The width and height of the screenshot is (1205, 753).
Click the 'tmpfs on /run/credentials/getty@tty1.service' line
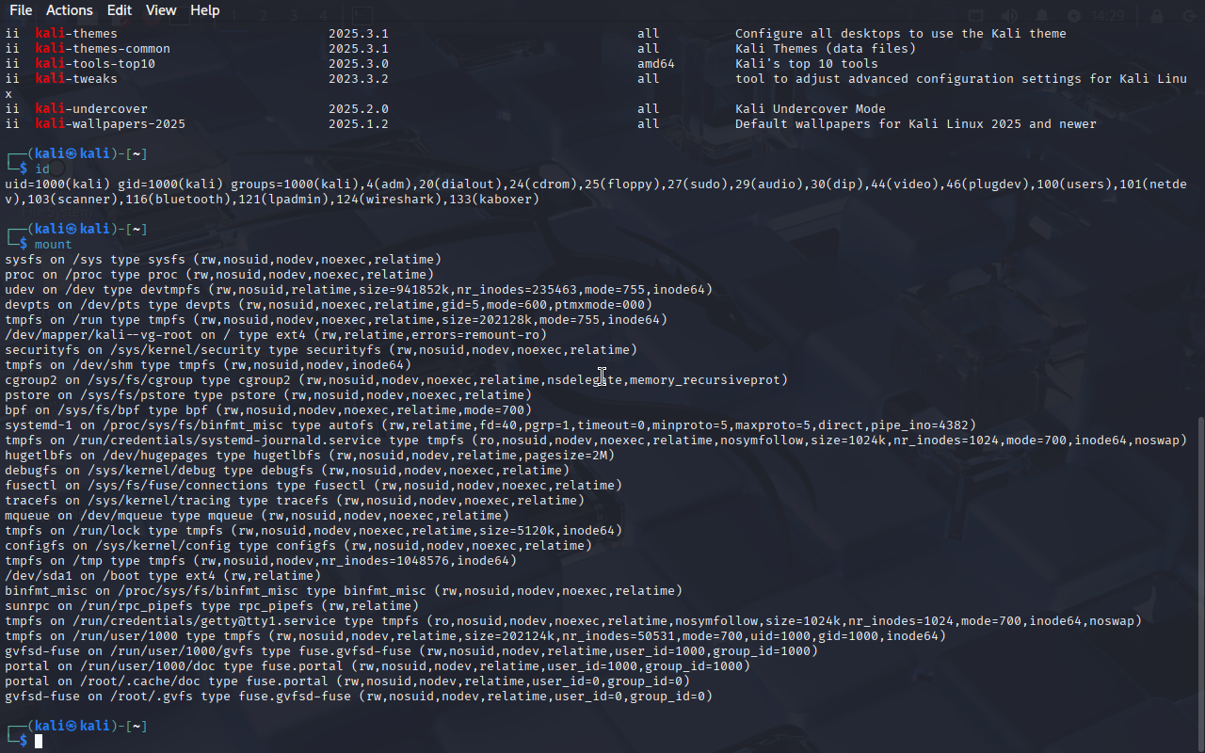pyautogui.click(x=573, y=621)
